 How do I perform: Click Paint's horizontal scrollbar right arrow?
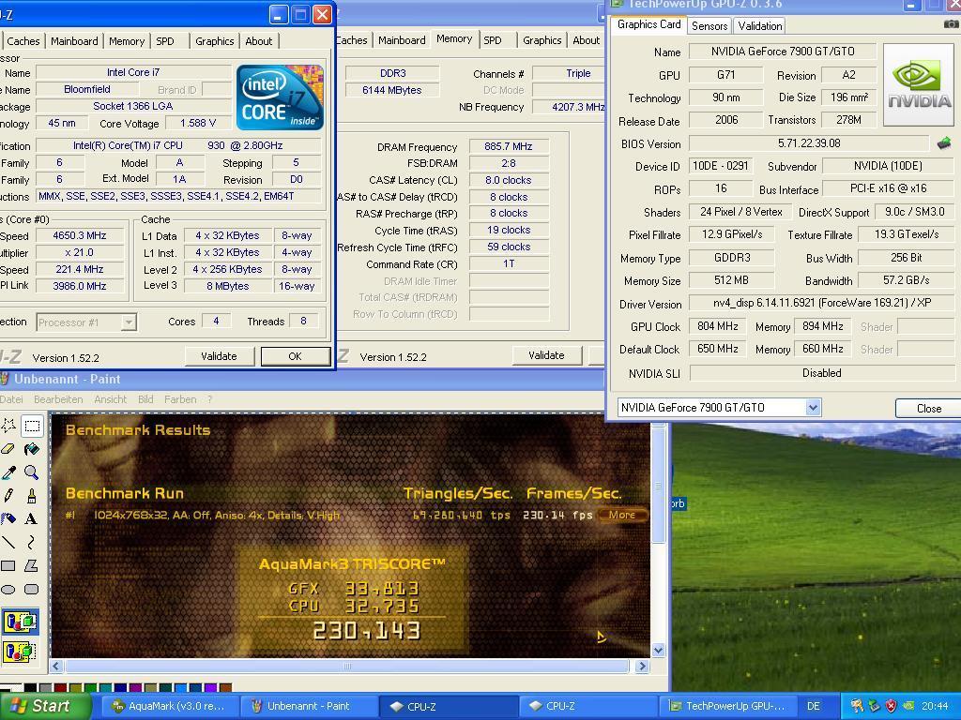[642, 666]
